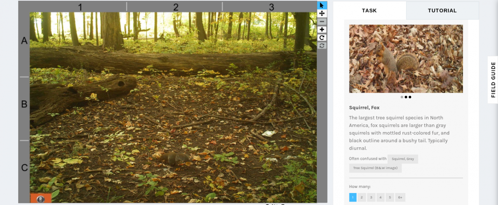Select 6+ for how many animals
Viewport: 498px width, 205px height.
400,197
